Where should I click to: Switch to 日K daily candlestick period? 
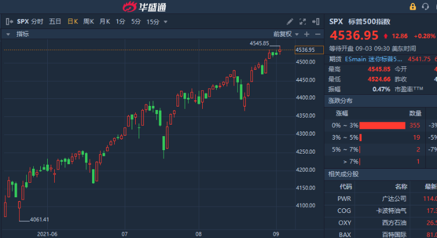coord(72,22)
